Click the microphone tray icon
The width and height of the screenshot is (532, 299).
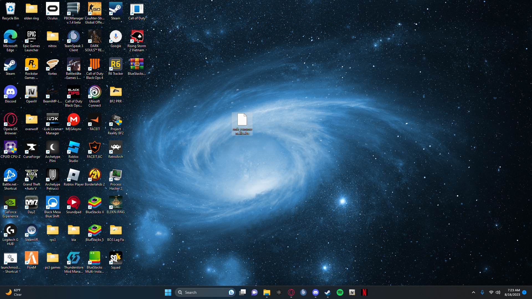pyautogui.click(x=482, y=292)
